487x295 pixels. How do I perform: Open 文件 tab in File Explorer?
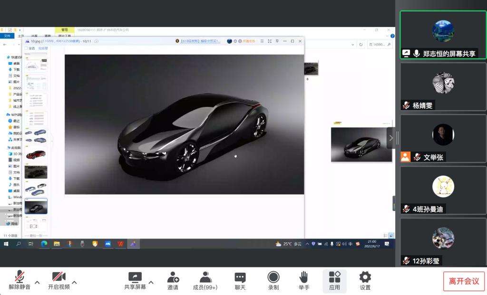[x=7, y=36]
